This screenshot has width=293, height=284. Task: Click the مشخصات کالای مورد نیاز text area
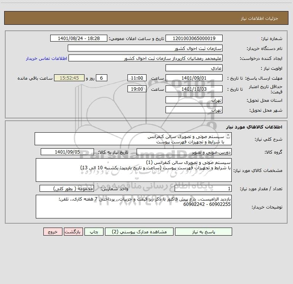134,170
